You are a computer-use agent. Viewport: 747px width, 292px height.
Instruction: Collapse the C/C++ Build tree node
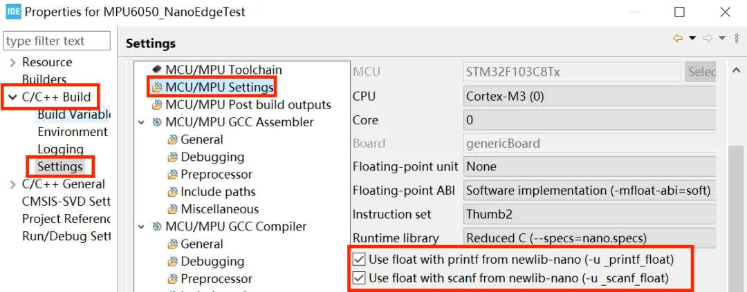12,97
